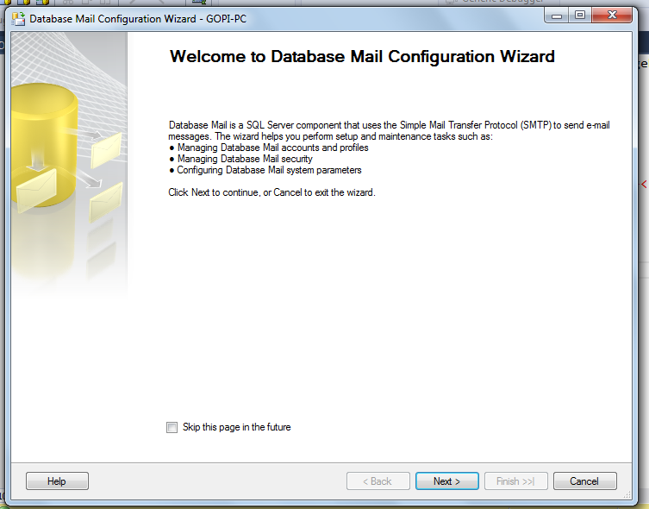Screen dimensions: 649x509
Task: Click 'Managing Database Mail accounts and profiles' text
Action: tap(272, 148)
